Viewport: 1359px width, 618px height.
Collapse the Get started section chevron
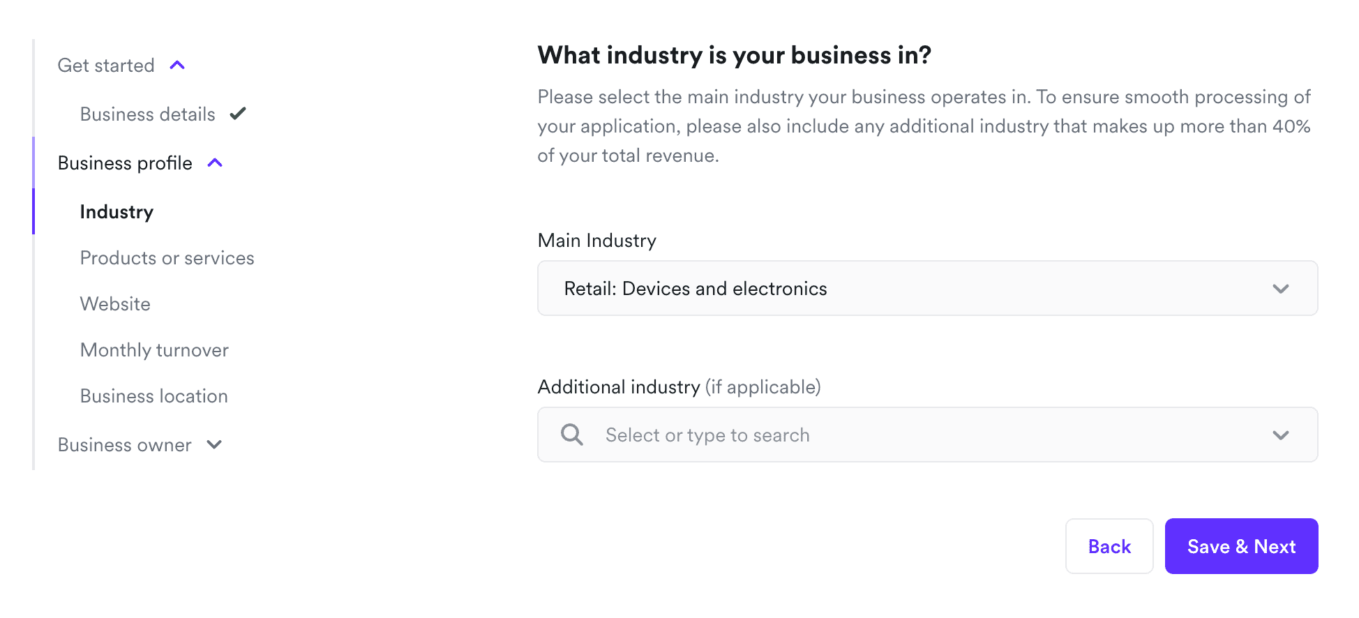(177, 66)
